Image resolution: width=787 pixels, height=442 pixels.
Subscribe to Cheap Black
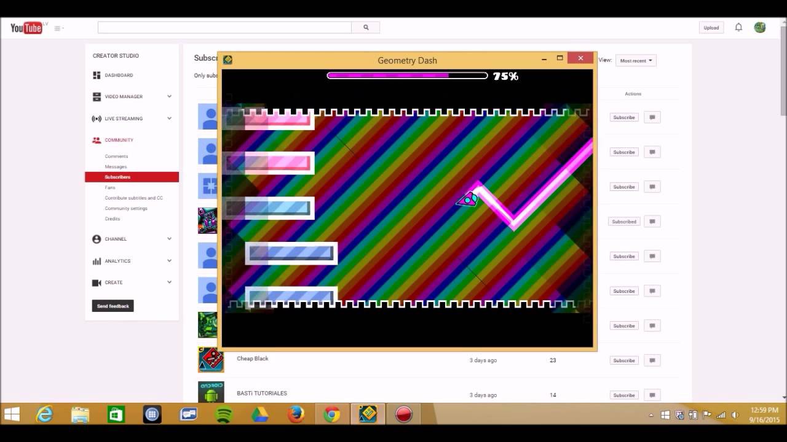624,360
